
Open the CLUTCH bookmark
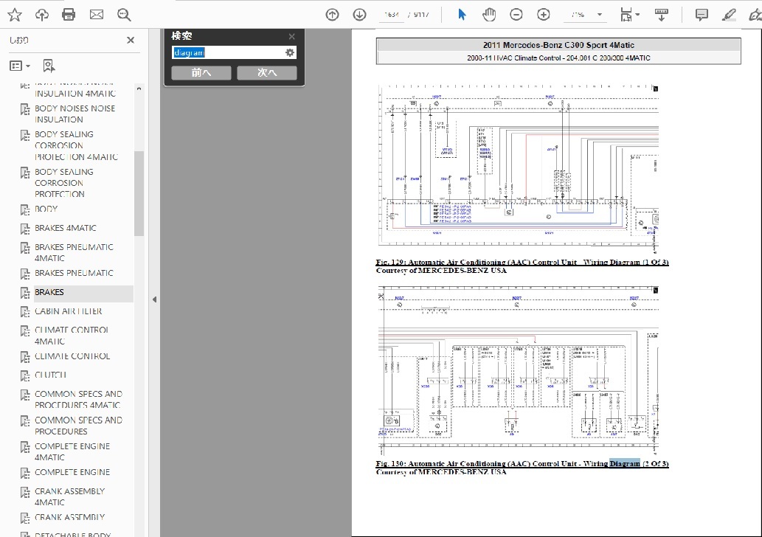(51, 375)
